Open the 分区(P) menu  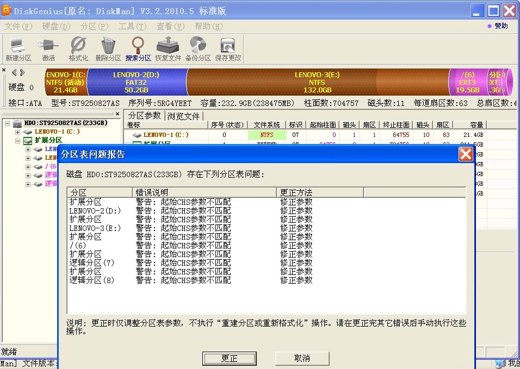[94, 26]
